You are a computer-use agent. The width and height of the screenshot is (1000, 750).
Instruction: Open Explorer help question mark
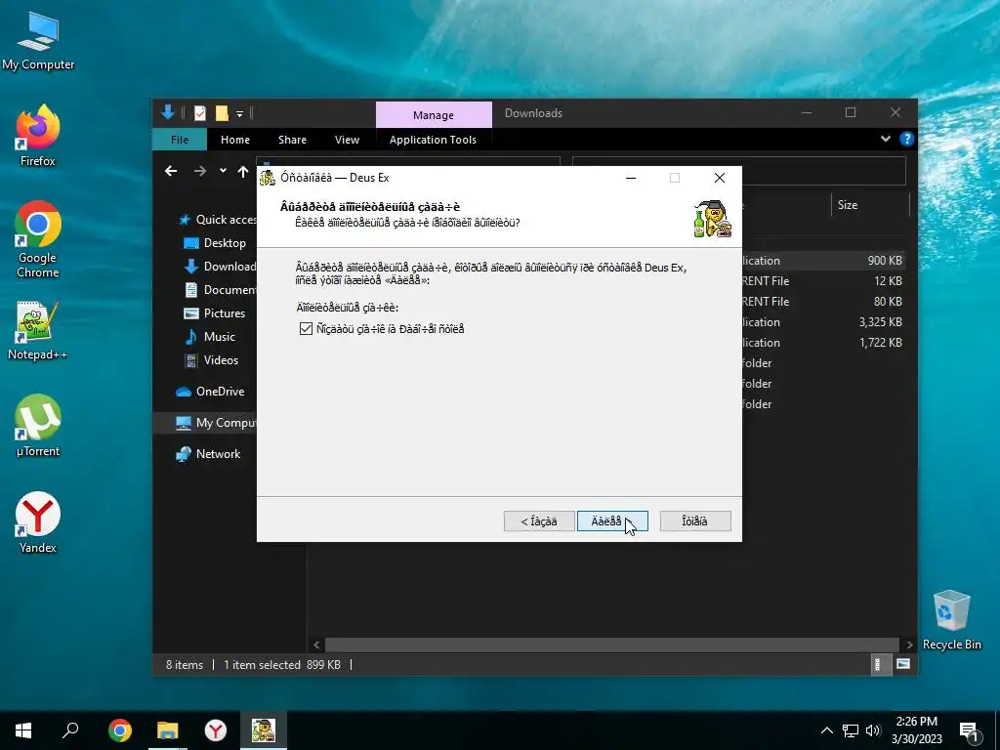906,139
